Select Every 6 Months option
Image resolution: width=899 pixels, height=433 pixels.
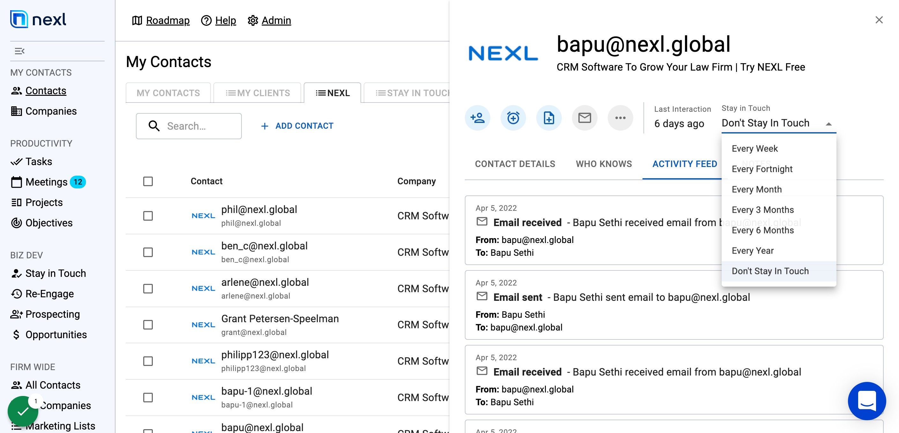[x=779, y=230]
